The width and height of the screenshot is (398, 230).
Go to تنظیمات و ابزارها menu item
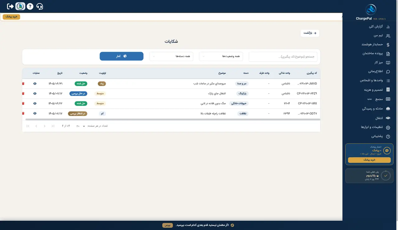(375, 127)
